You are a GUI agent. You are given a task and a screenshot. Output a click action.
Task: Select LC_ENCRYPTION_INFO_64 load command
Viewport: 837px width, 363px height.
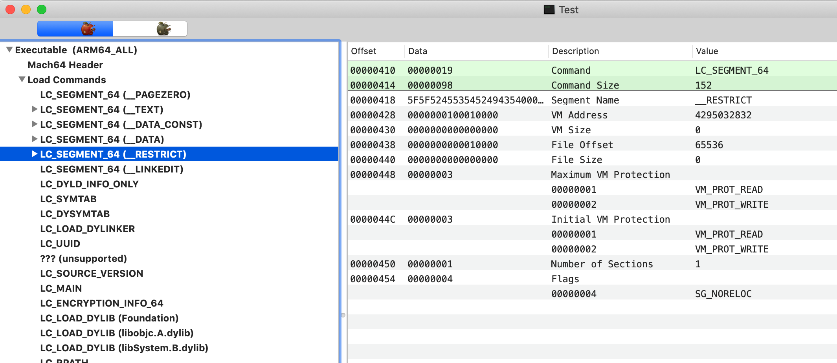click(102, 303)
